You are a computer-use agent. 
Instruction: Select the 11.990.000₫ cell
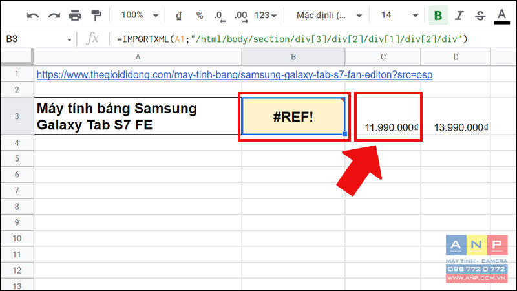[x=383, y=116]
